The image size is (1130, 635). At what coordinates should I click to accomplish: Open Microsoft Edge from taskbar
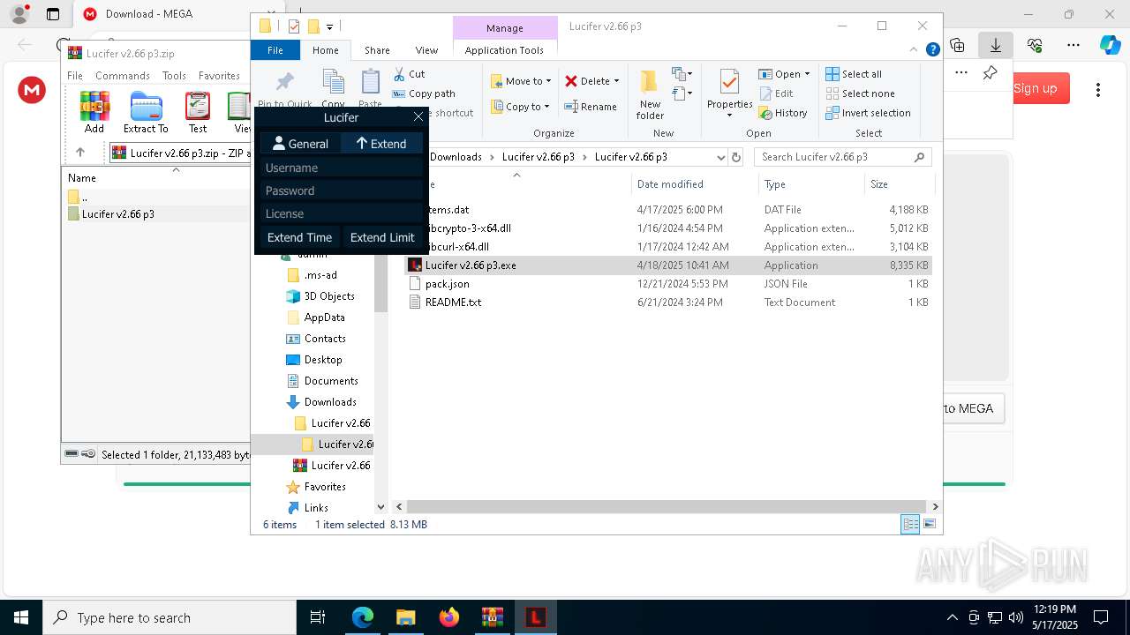(x=363, y=617)
